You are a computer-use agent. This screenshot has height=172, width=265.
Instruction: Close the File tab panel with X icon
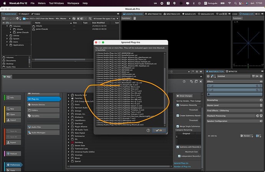point(200,81)
